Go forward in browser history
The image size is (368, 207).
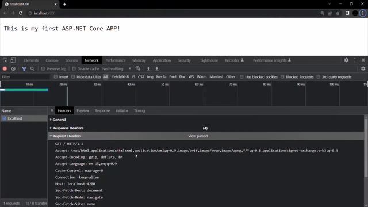coord(13,13)
